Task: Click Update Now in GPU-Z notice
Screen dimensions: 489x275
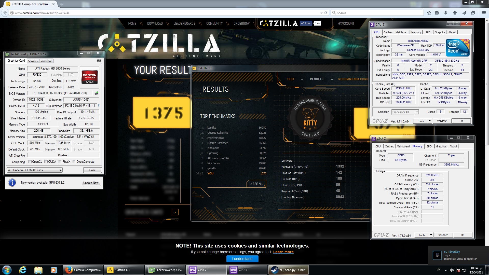Action: pyautogui.click(x=91, y=183)
